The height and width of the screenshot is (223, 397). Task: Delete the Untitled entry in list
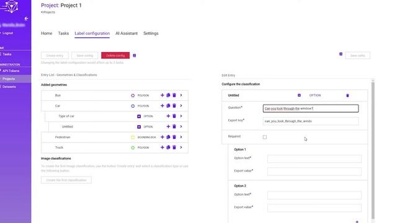click(174, 126)
